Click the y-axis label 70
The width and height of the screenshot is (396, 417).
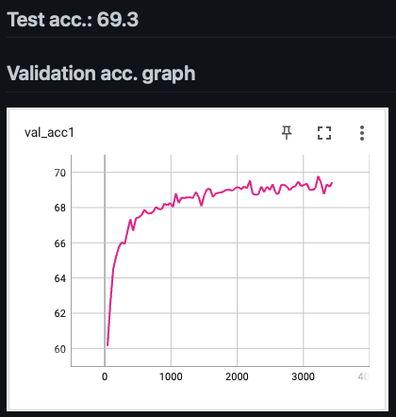[59, 173]
